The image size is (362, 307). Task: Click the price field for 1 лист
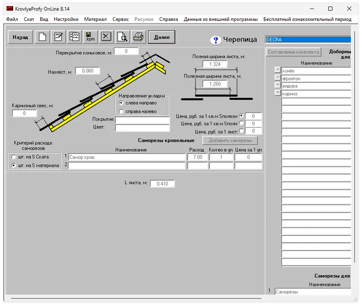[x=253, y=131]
